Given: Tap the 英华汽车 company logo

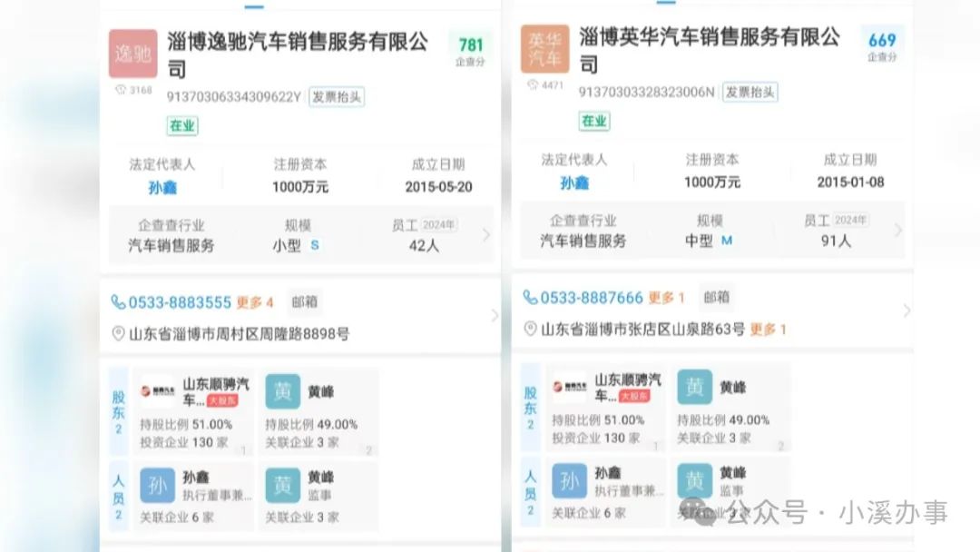Looking at the screenshot, I should (545, 49).
